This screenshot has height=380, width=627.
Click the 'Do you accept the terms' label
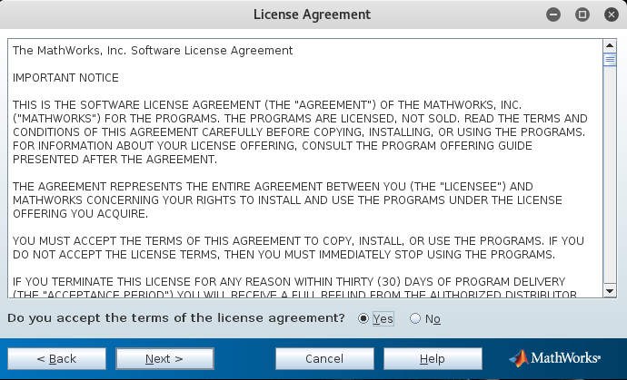pyautogui.click(x=176, y=318)
